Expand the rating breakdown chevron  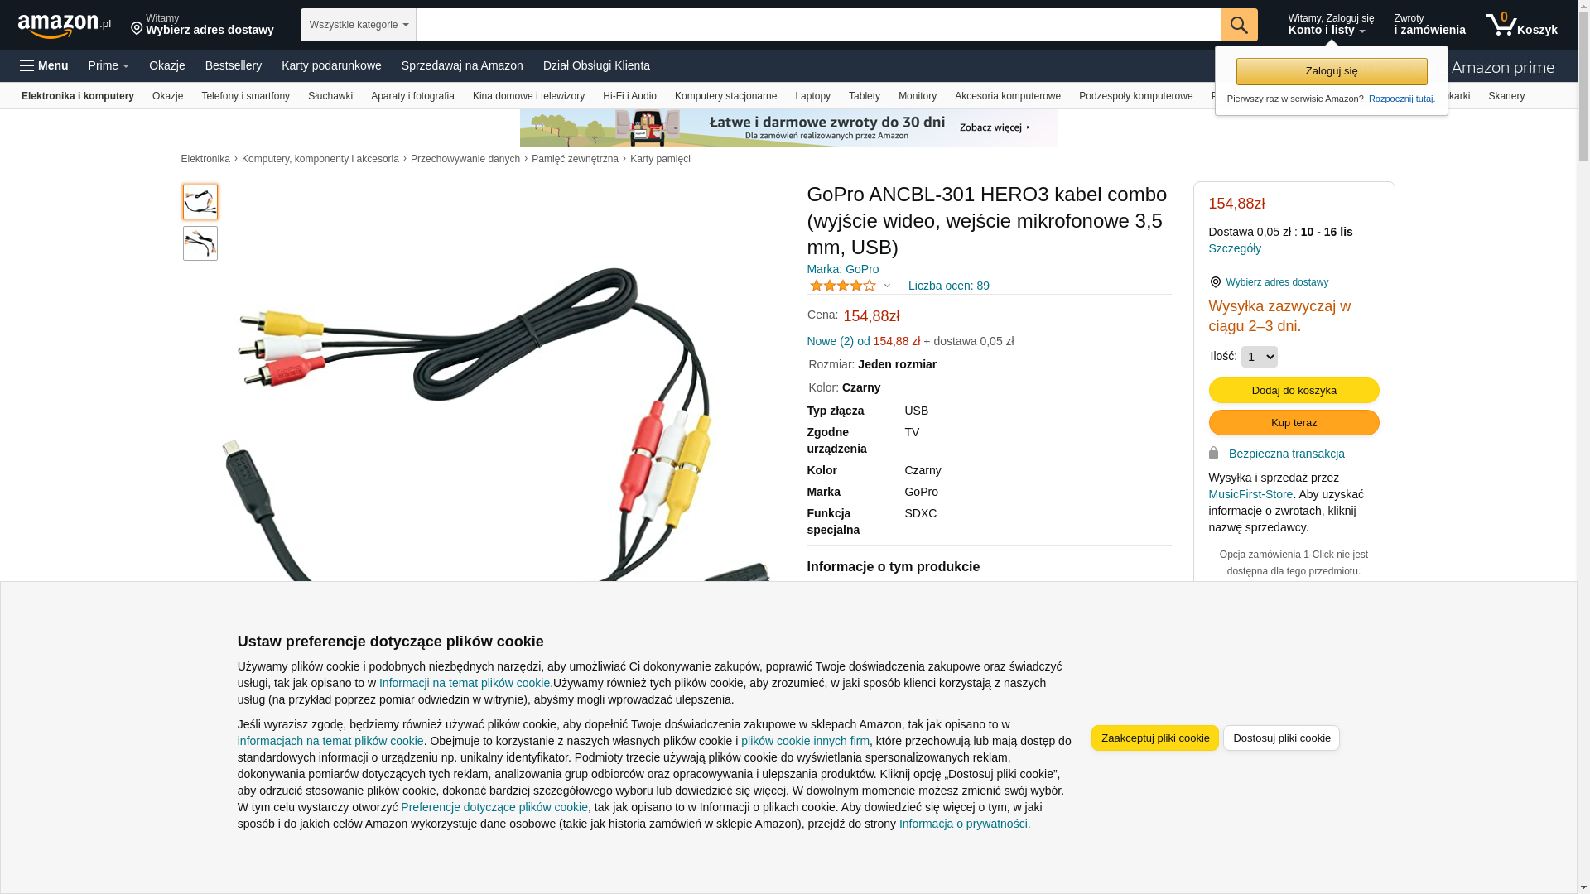tap(887, 286)
